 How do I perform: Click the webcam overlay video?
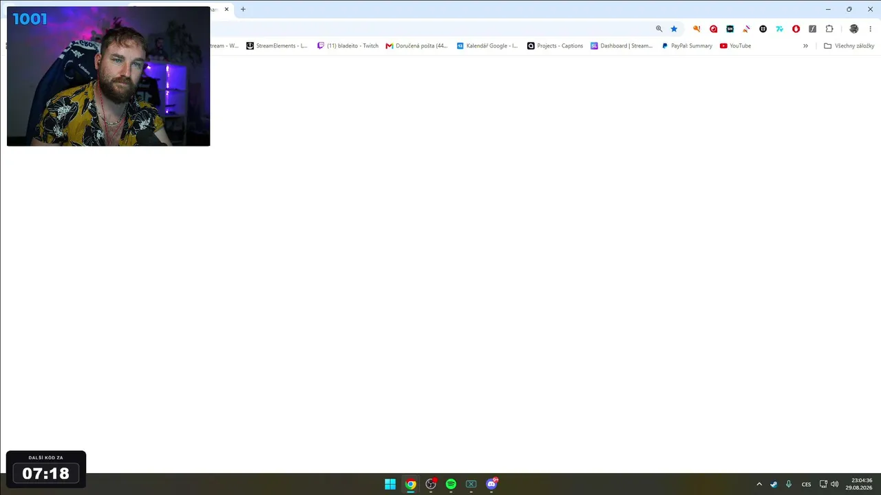click(x=108, y=76)
